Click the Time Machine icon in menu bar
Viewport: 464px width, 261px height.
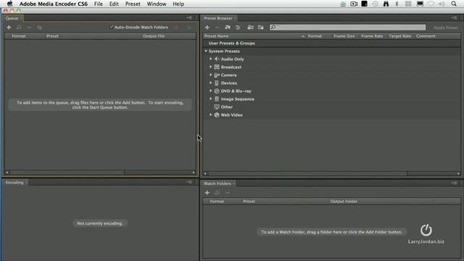click(x=375, y=4)
